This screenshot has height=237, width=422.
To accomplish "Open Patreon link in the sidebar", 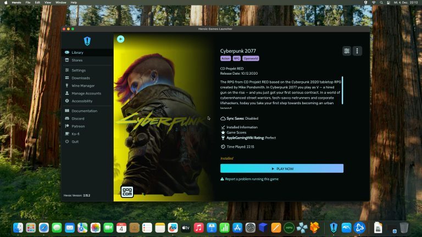I will 87,126.
